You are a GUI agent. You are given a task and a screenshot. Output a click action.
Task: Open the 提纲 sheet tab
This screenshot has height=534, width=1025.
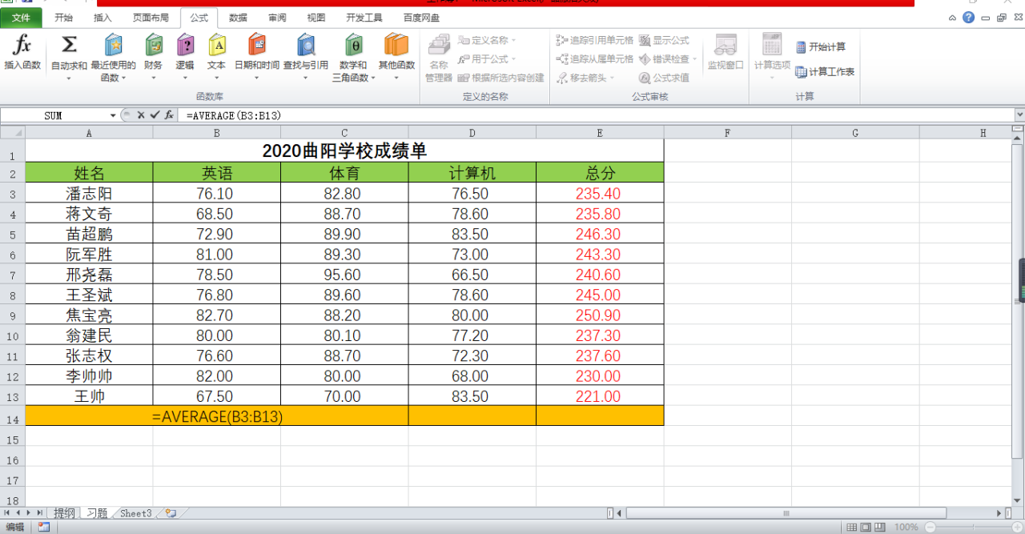[64, 513]
